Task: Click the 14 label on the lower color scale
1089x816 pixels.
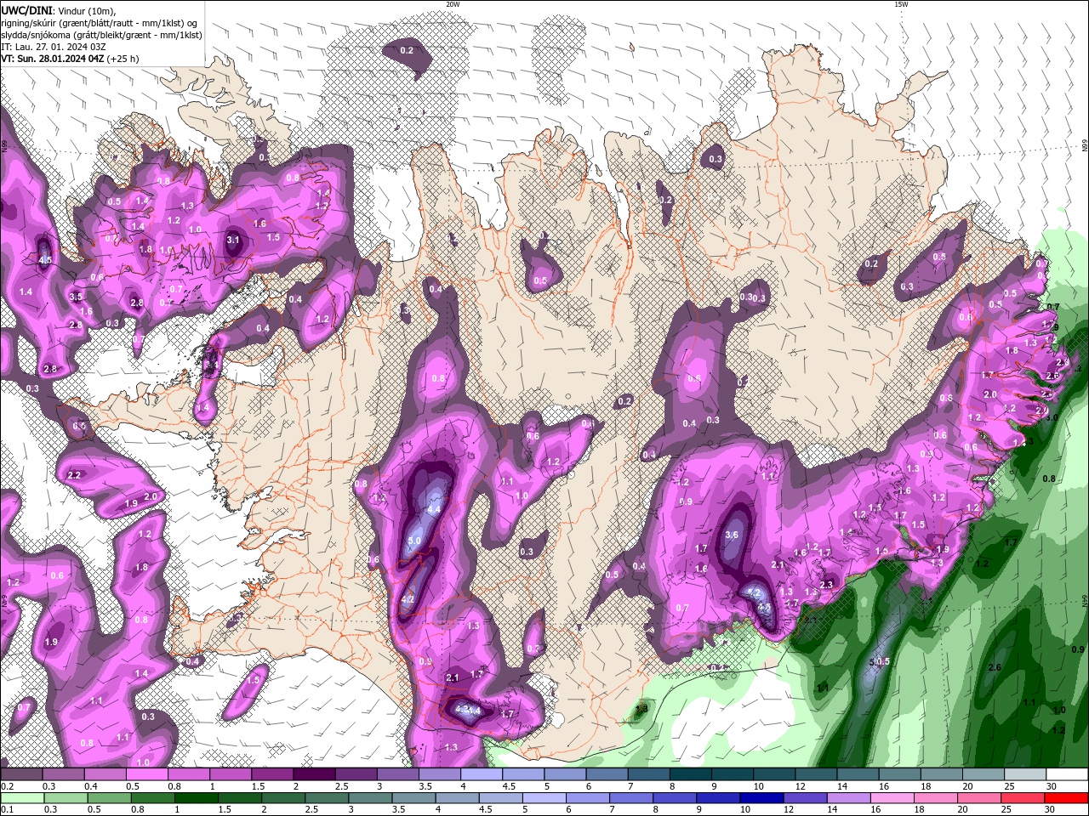Action: 834,810
